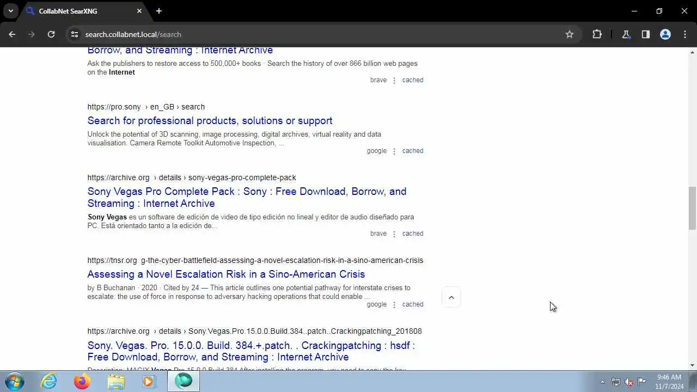Viewport: 697px width, 392px height.
Task: Open a new browser tab
Action: pos(159,11)
